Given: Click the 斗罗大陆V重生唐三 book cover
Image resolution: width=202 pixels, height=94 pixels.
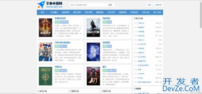Looking at the screenshot, I should [x=45, y=52].
